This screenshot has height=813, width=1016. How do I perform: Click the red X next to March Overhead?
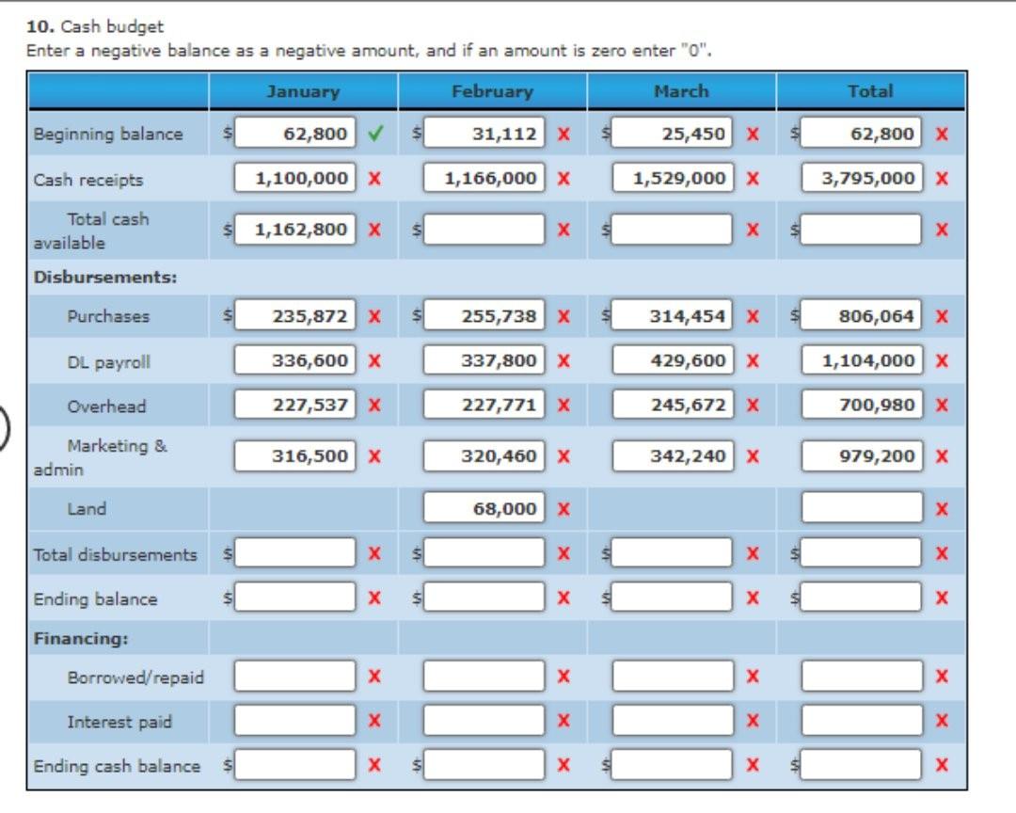pos(753,406)
